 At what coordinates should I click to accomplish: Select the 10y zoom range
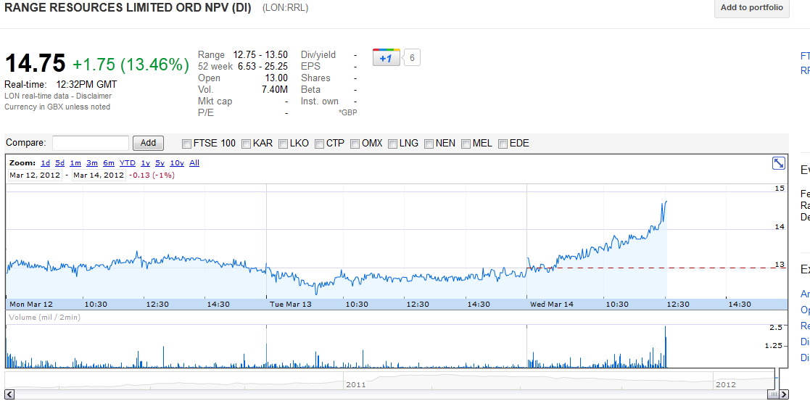(x=177, y=163)
